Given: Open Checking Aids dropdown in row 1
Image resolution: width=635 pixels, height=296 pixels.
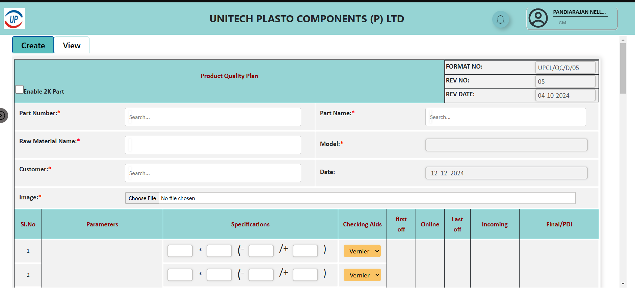Looking at the screenshot, I should tap(362, 251).
